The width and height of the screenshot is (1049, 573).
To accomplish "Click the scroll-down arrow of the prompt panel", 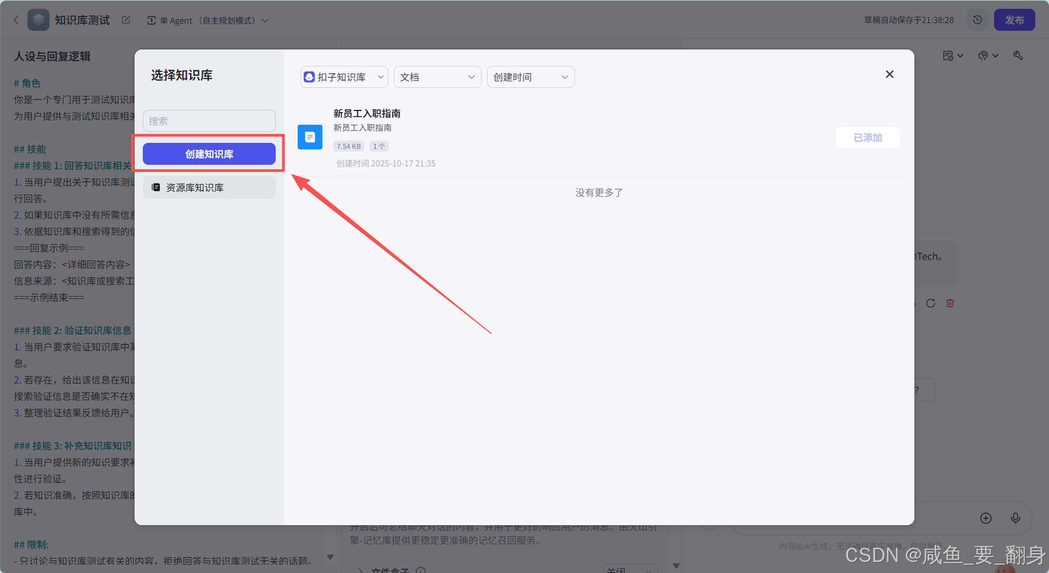I will pyautogui.click(x=330, y=557).
